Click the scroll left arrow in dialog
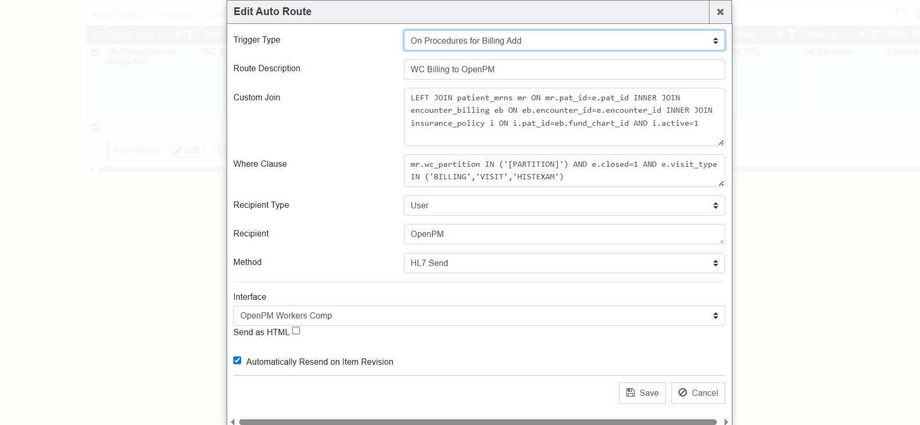The width and height of the screenshot is (920, 425). coord(232,422)
